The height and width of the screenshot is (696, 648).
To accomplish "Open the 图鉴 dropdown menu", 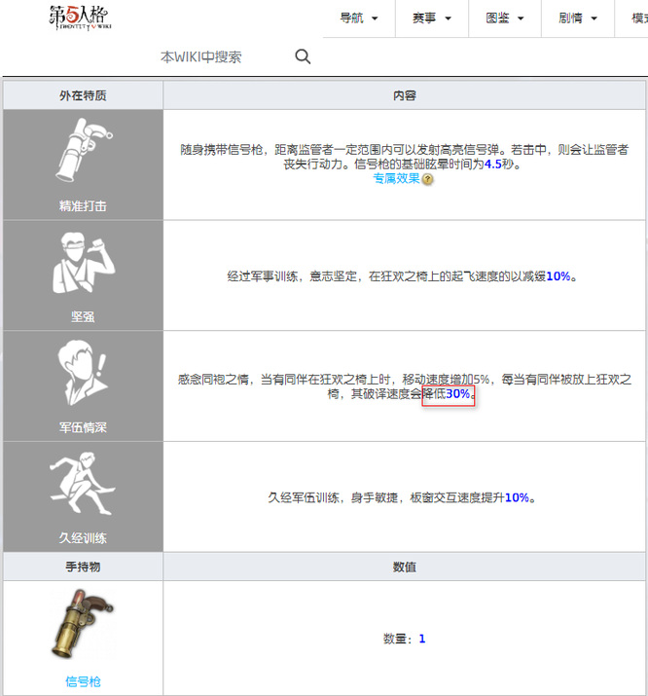I will tap(505, 18).
